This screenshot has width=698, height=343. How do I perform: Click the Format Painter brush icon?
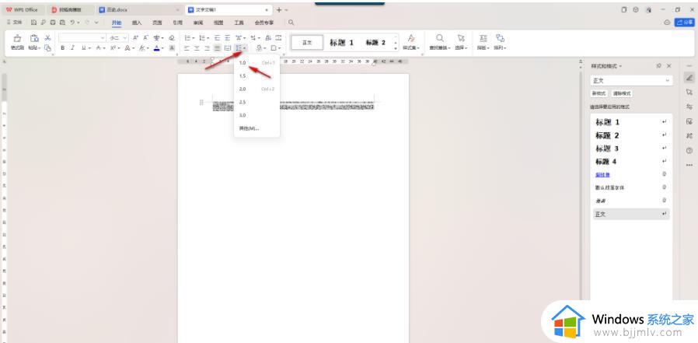click(17, 38)
